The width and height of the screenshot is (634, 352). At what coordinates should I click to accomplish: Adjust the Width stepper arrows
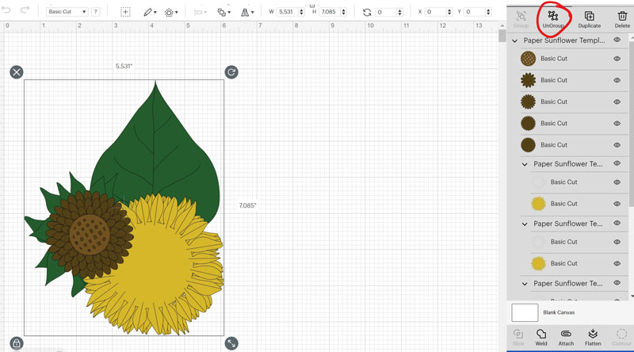coord(301,12)
